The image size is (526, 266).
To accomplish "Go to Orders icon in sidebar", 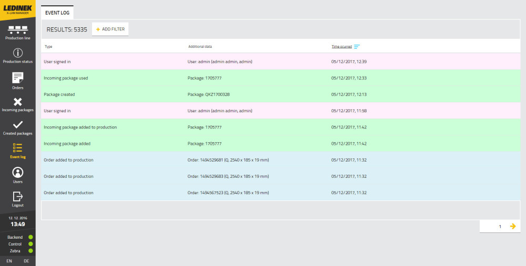I will tap(17, 78).
